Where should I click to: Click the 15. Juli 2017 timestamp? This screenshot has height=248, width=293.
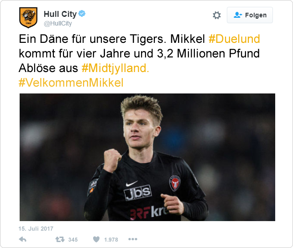pos(36,228)
